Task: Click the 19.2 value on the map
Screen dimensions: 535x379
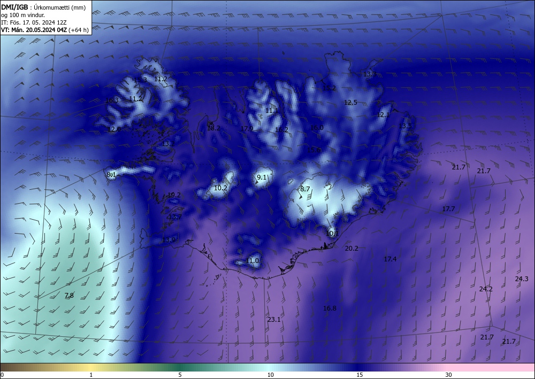Action: [174, 195]
